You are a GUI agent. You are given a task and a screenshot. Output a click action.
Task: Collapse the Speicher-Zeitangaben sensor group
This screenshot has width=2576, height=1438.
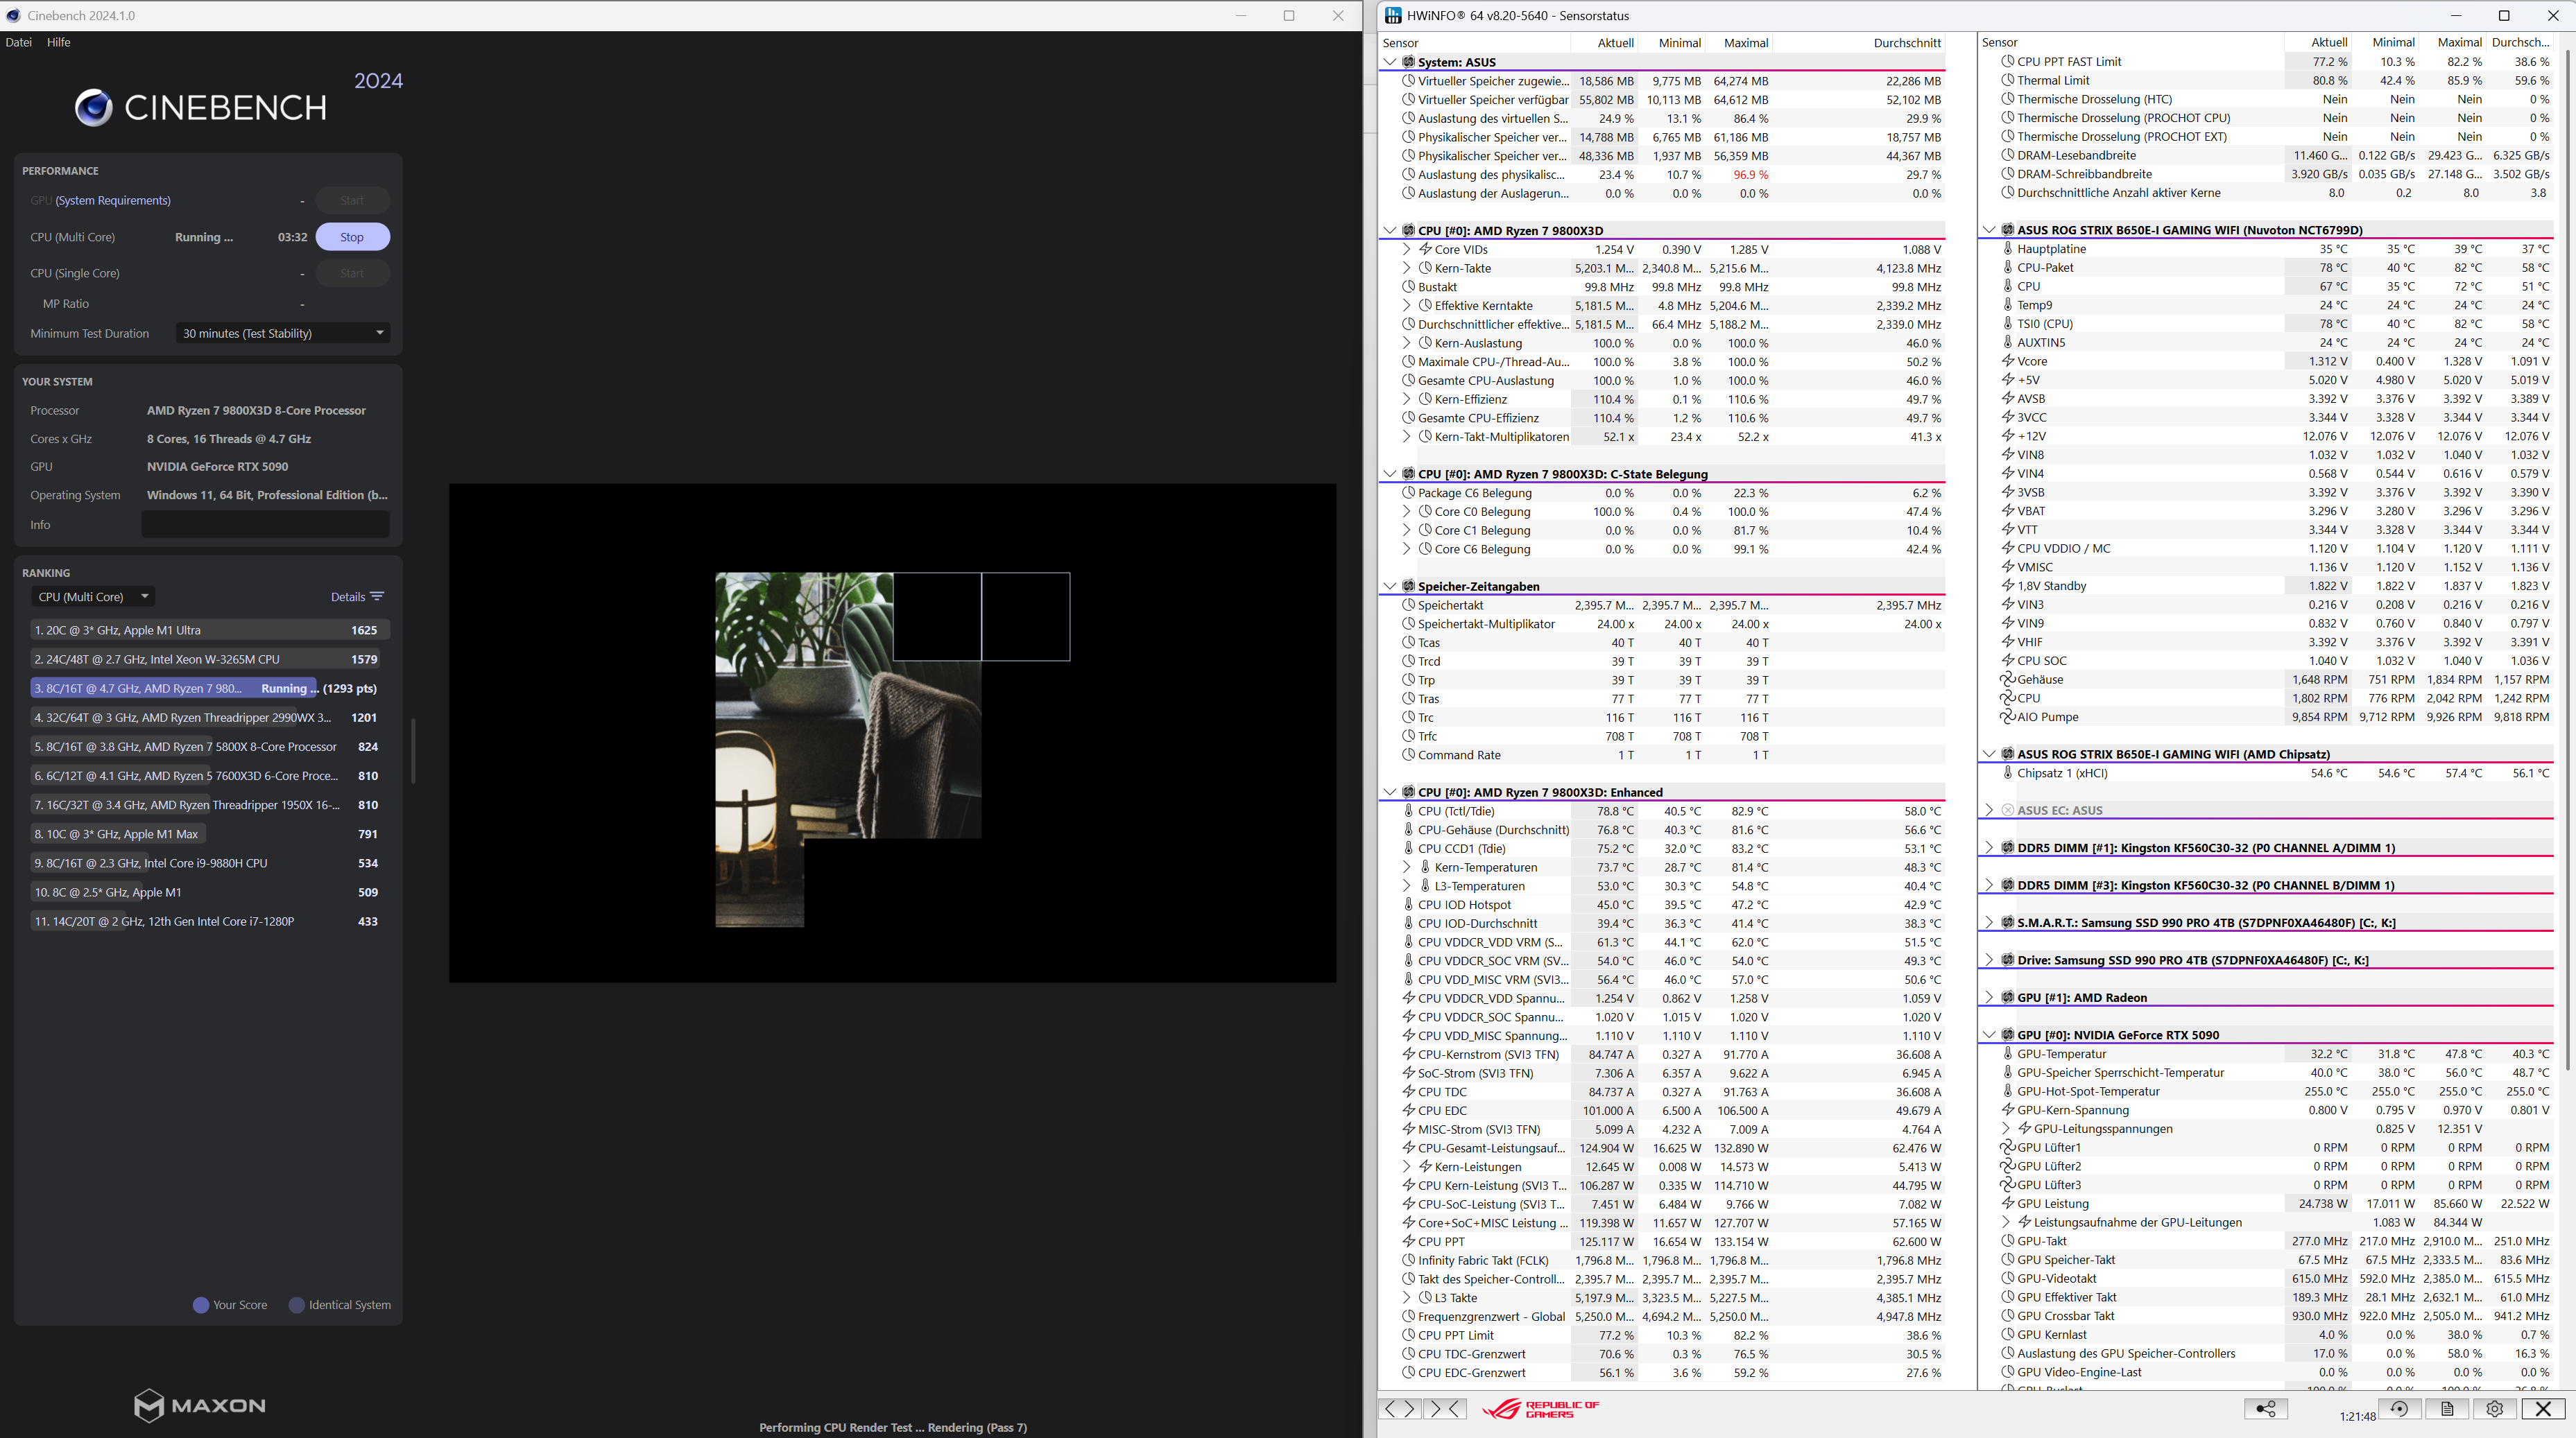[x=1389, y=587]
